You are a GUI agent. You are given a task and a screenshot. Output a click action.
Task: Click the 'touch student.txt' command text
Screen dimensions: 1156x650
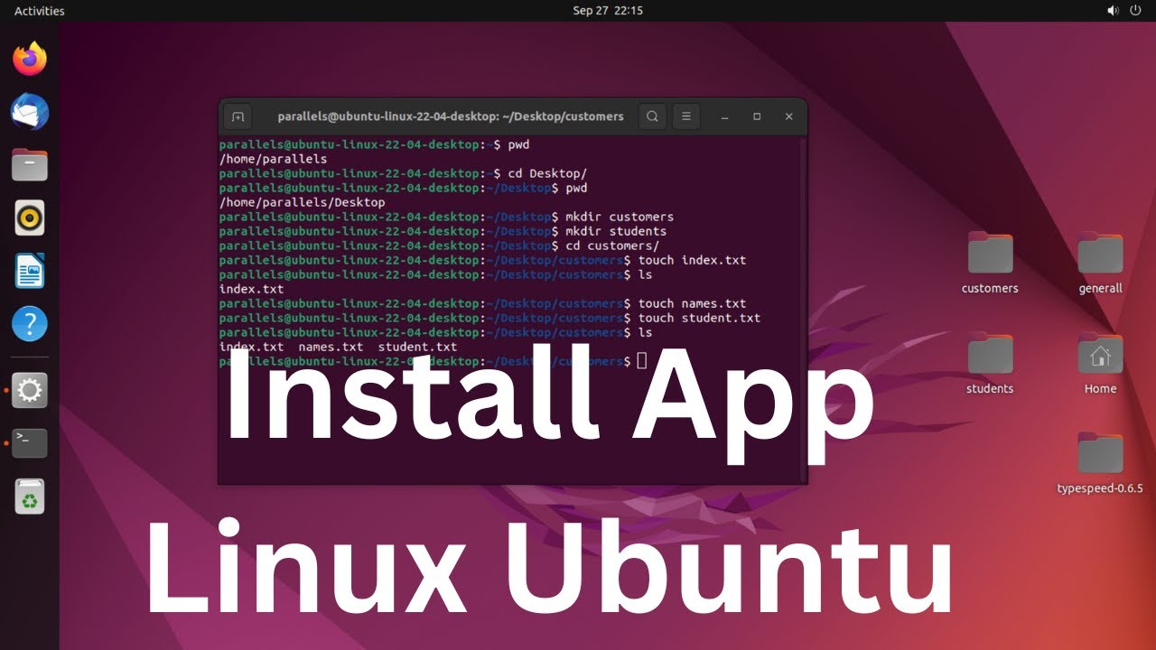coord(700,318)
